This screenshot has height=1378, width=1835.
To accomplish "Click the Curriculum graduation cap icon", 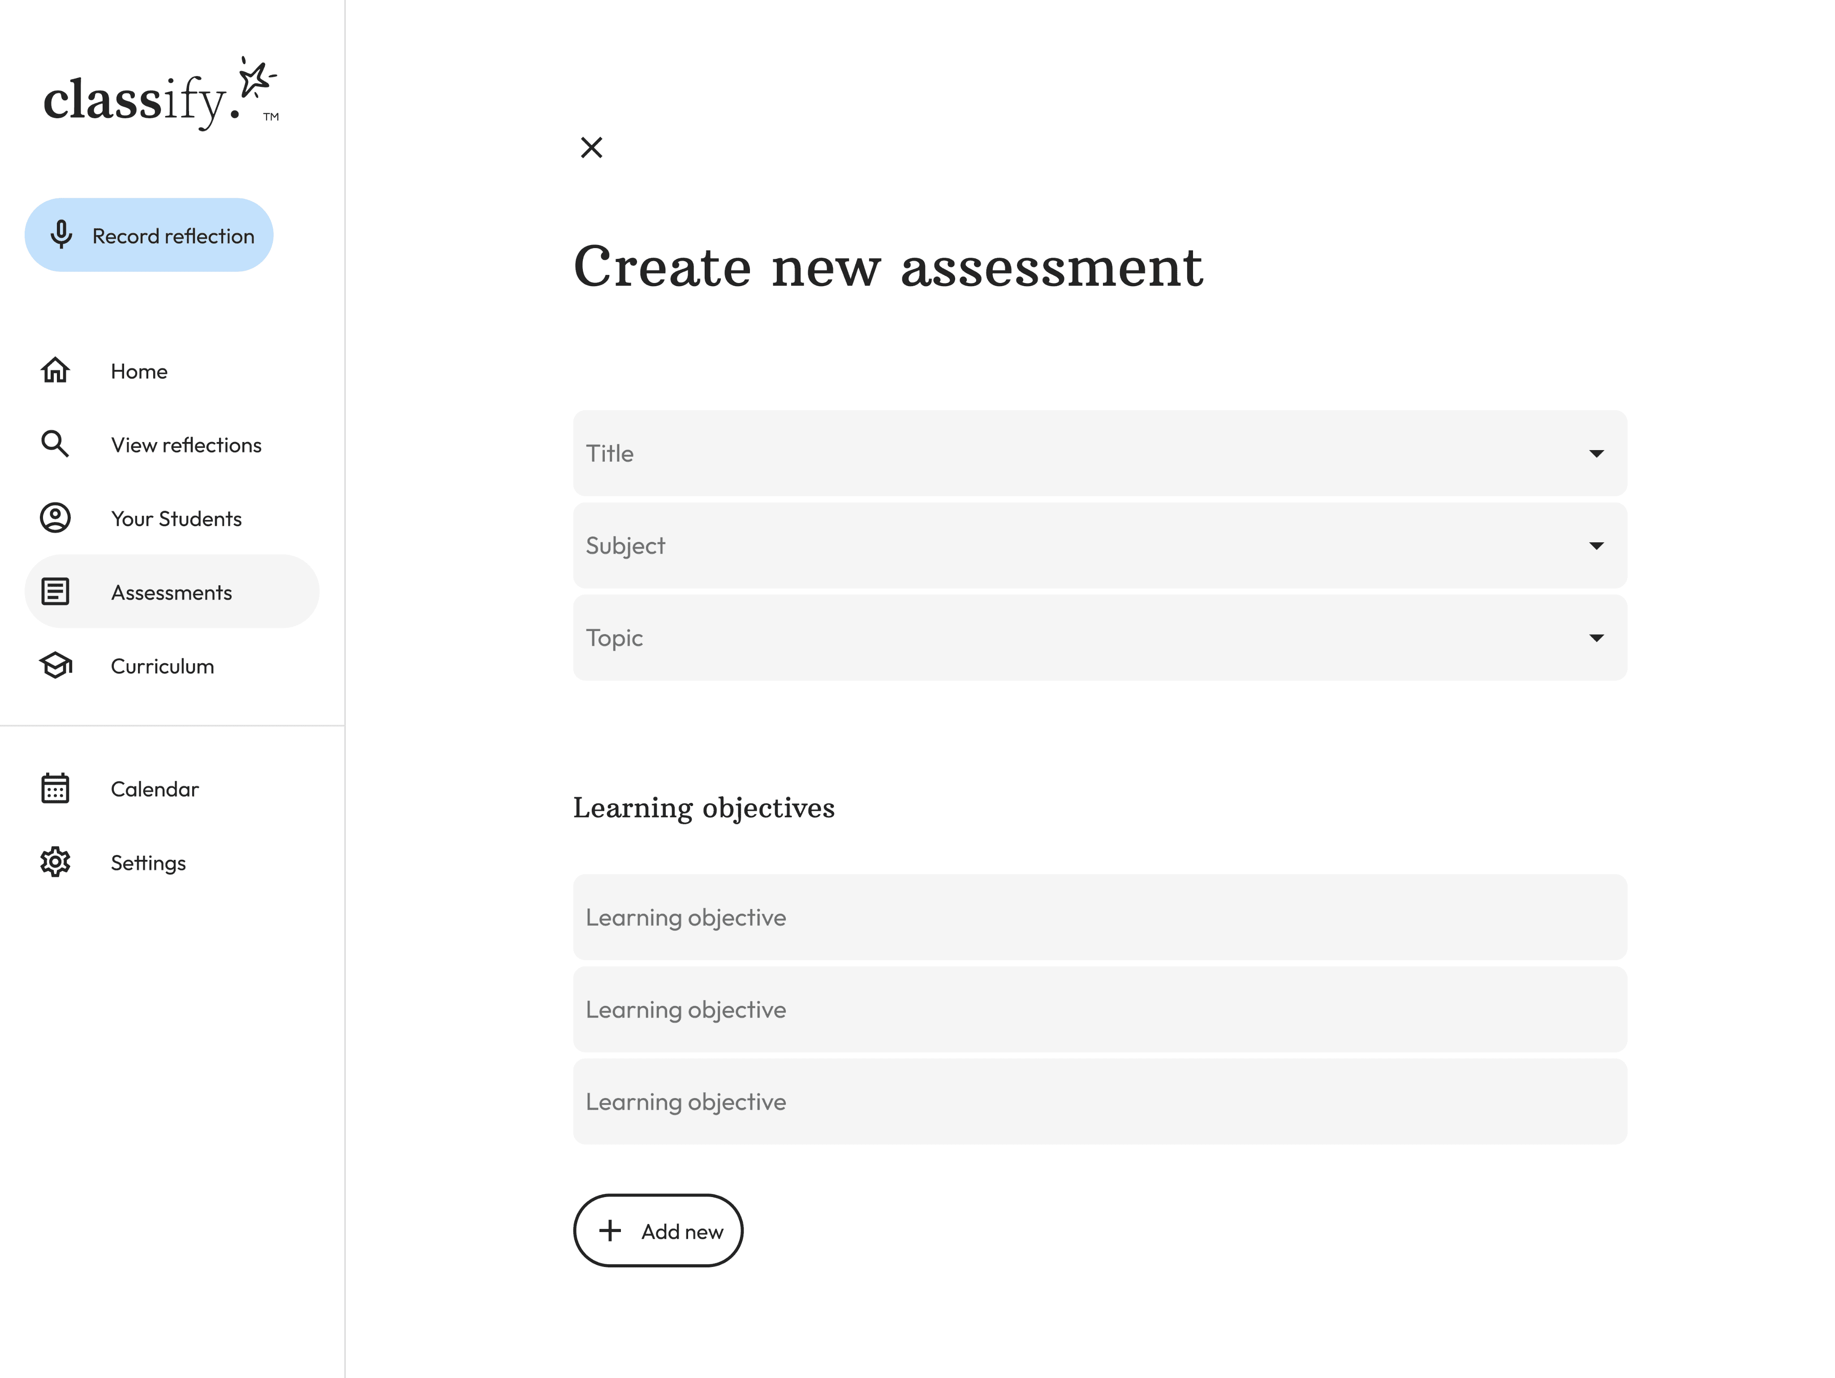I will [56, 665].
